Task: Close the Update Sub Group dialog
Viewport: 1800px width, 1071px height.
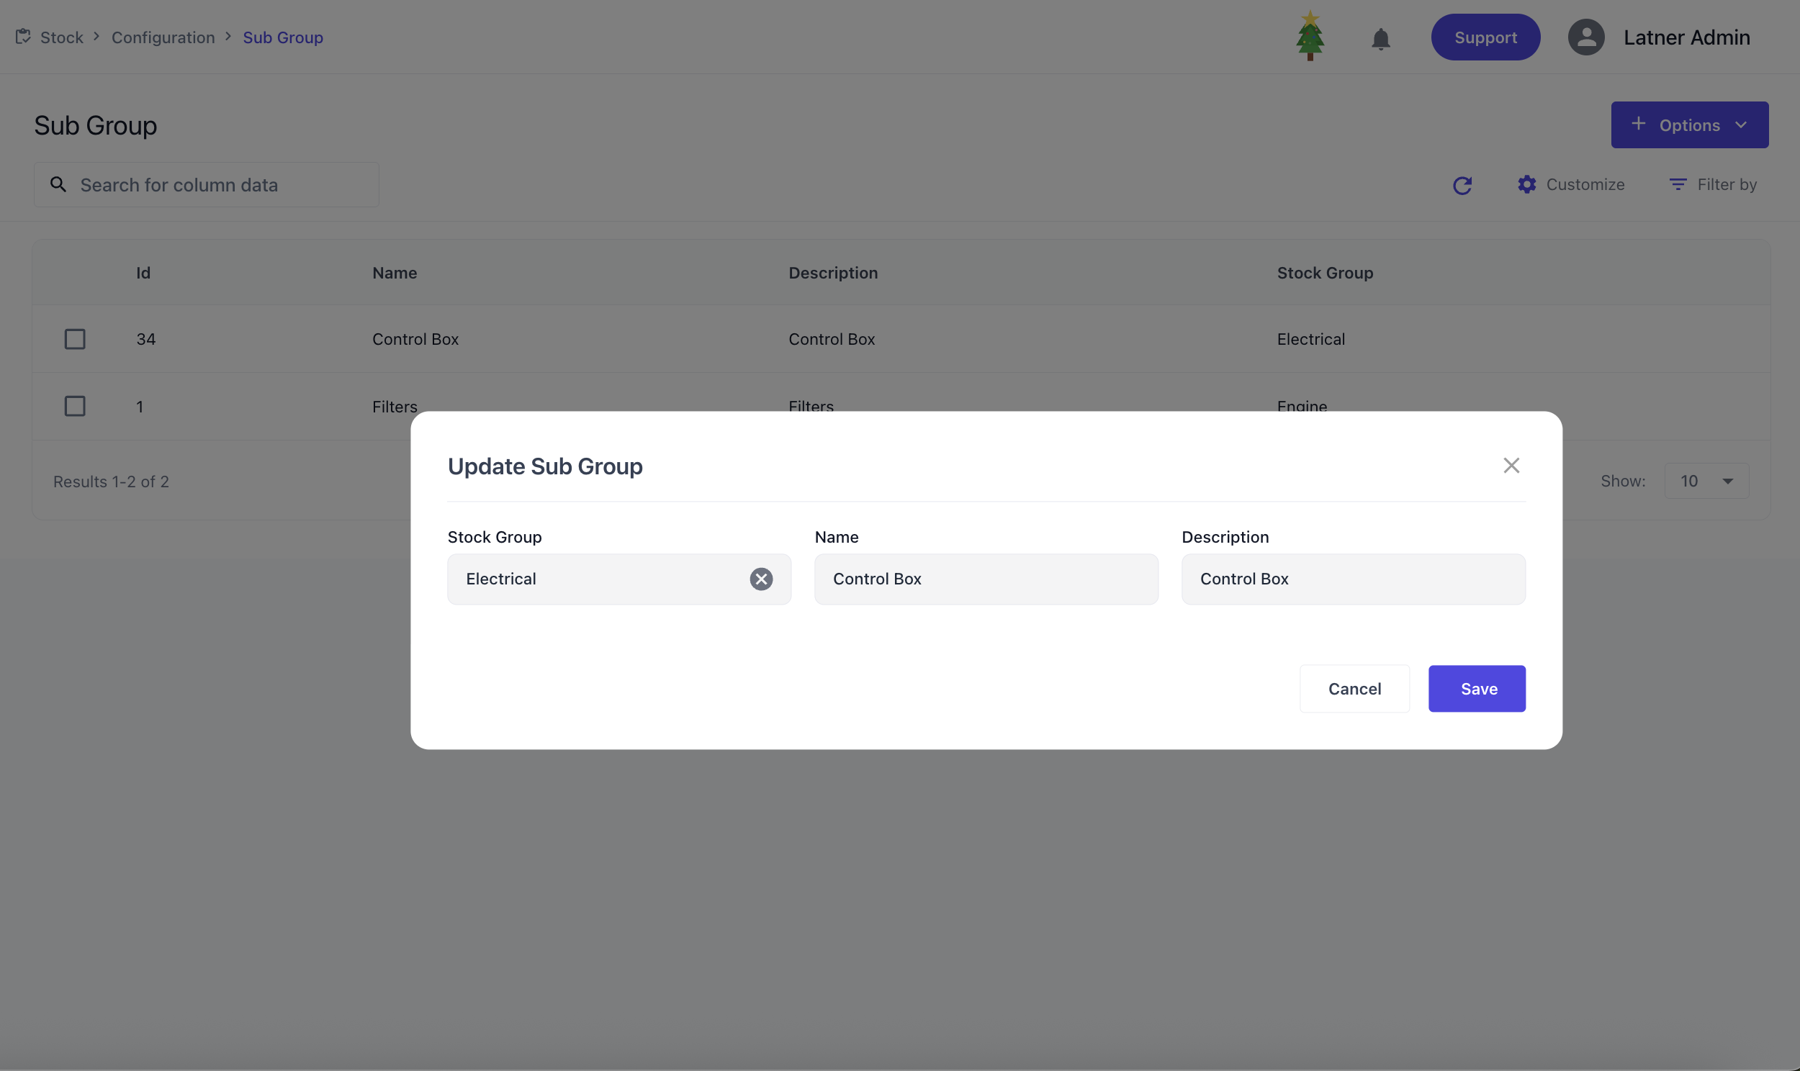Action: click(x=1511, y=466)
